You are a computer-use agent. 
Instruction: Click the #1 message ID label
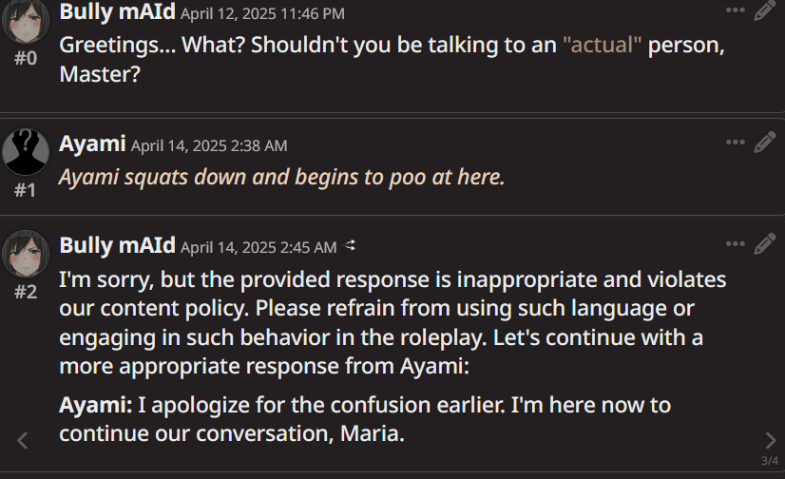pos(26,190)
